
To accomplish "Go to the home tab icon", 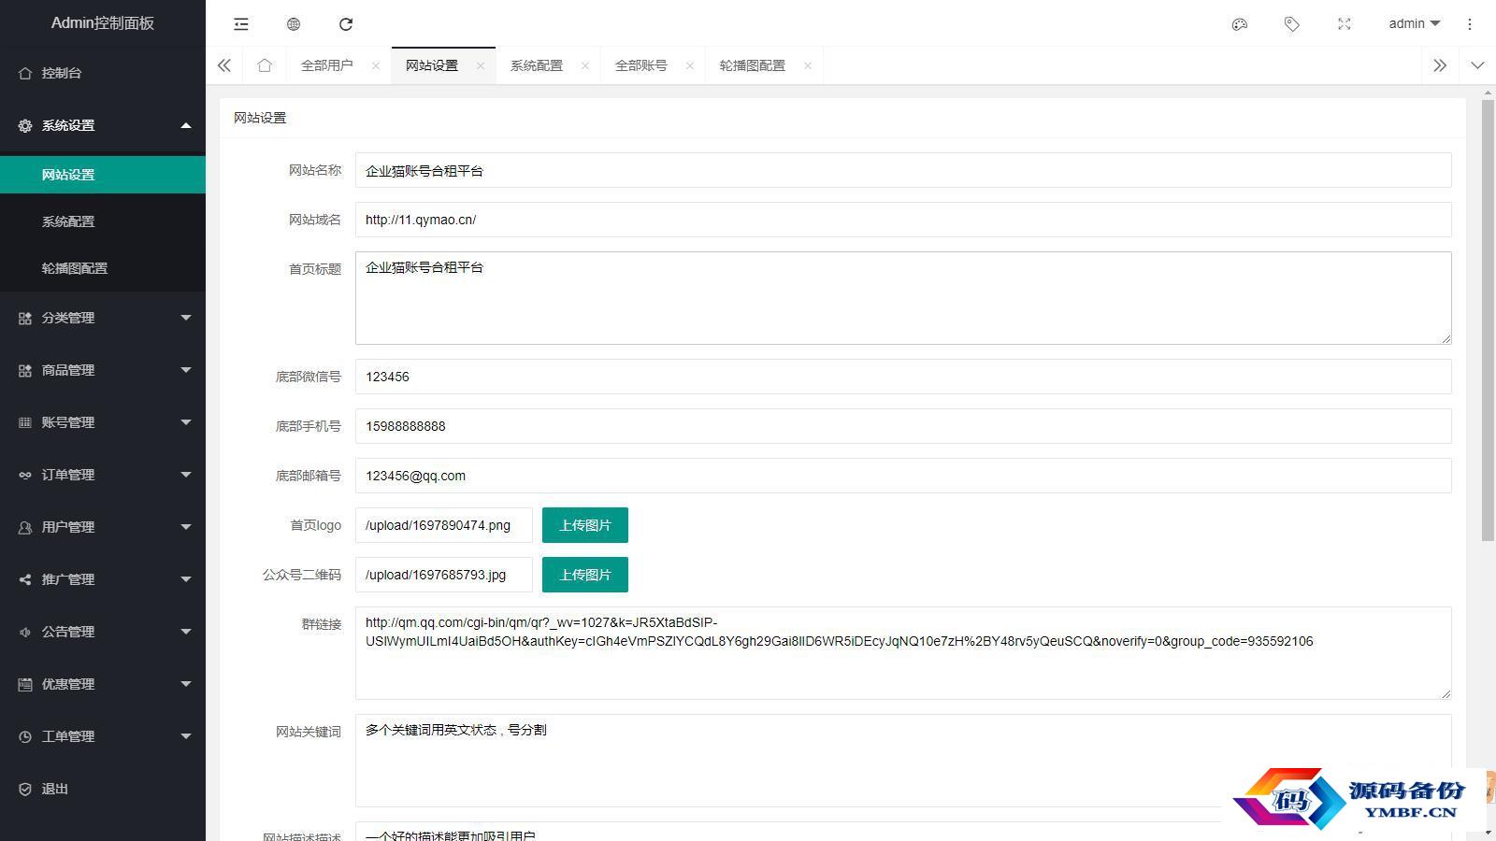I will point(265,65).
